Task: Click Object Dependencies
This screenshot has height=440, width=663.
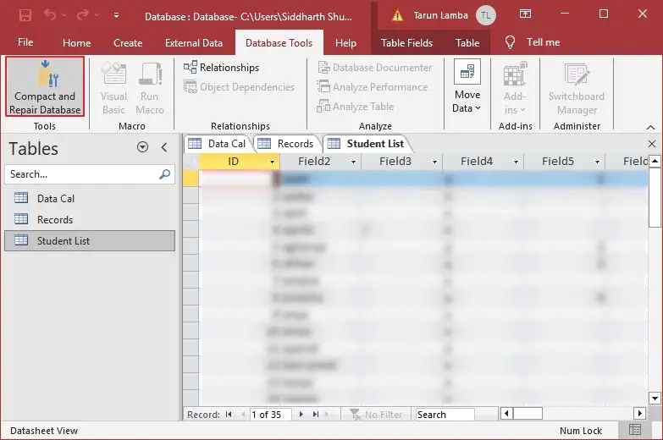Action: (239, 87)
